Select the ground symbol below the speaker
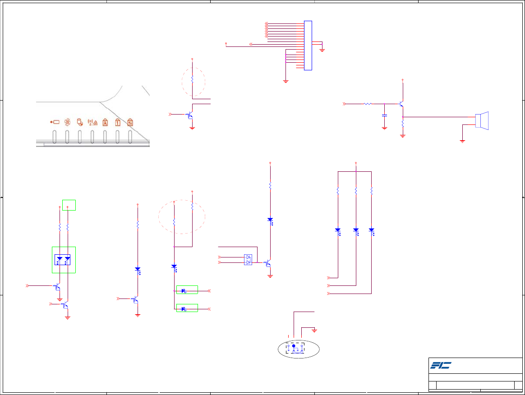The image size is (525, 395). [462, 141]
